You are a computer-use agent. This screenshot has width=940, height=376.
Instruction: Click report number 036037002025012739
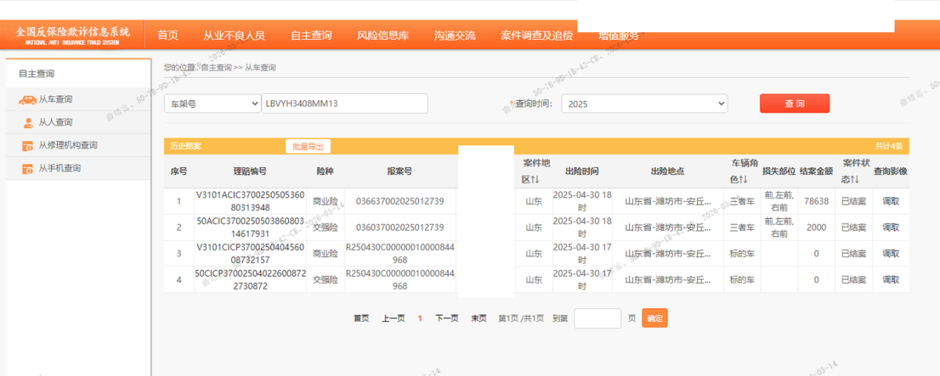(399, 227)
